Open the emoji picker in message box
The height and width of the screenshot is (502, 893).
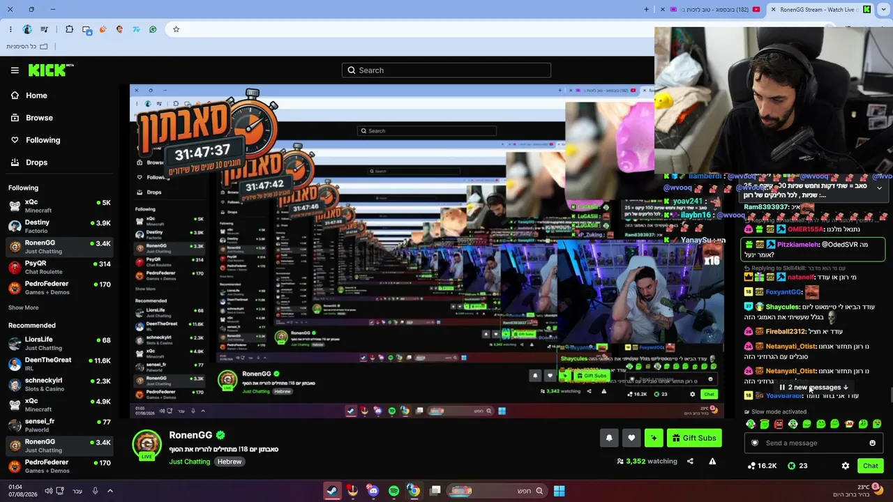pos(872,443)
